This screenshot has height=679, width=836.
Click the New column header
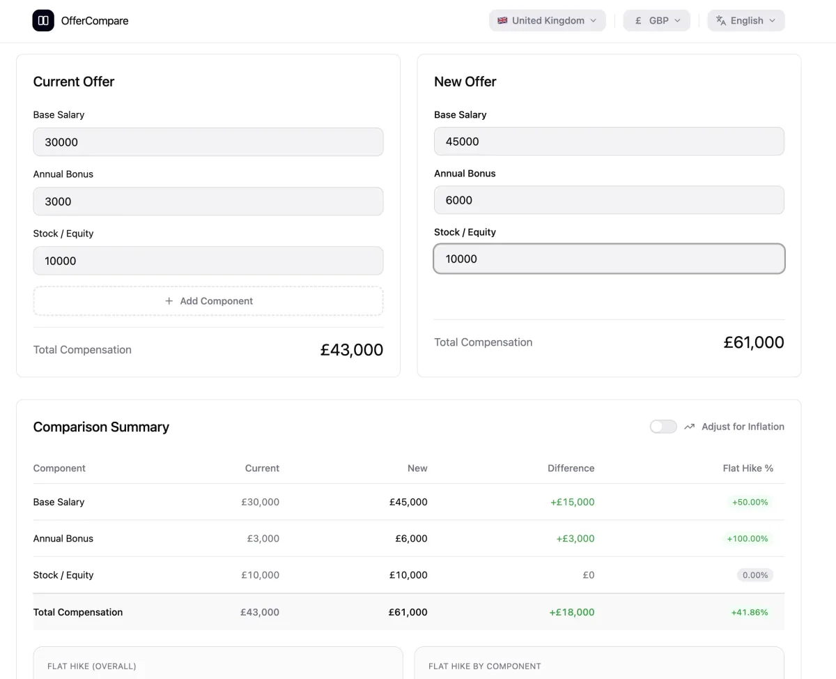point(417,468)
